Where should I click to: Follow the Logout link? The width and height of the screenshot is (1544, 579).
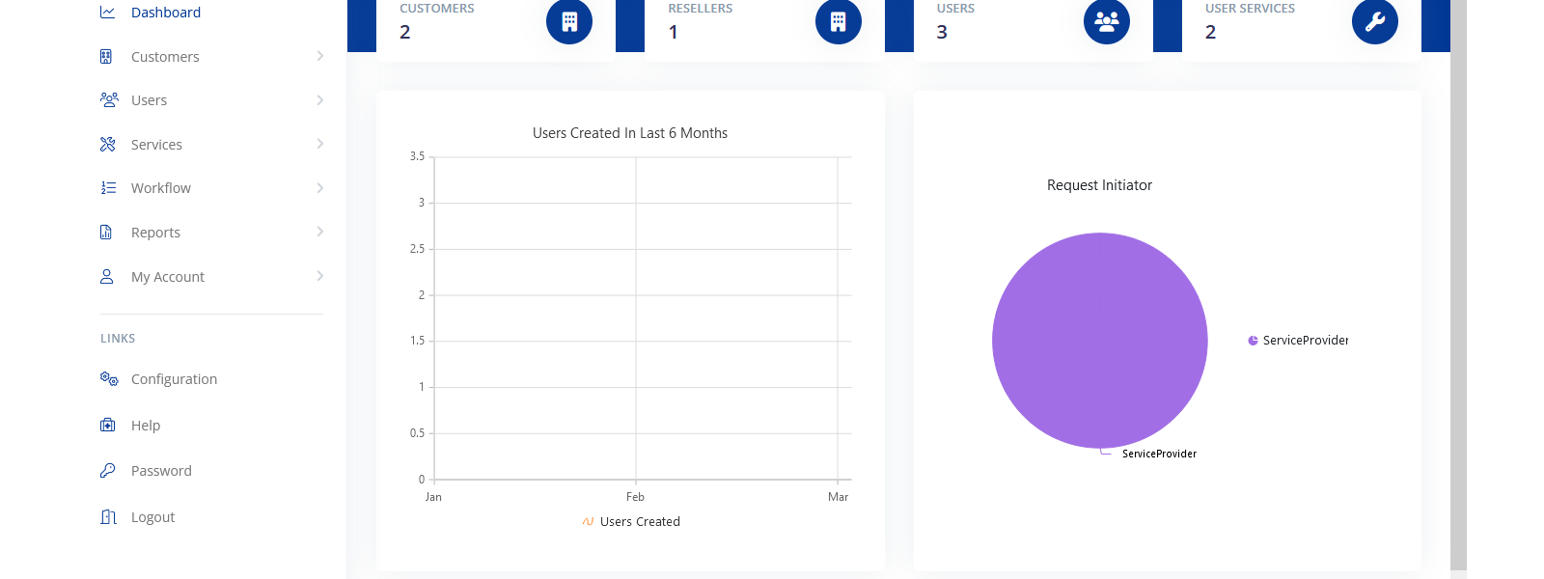point(152,517)
